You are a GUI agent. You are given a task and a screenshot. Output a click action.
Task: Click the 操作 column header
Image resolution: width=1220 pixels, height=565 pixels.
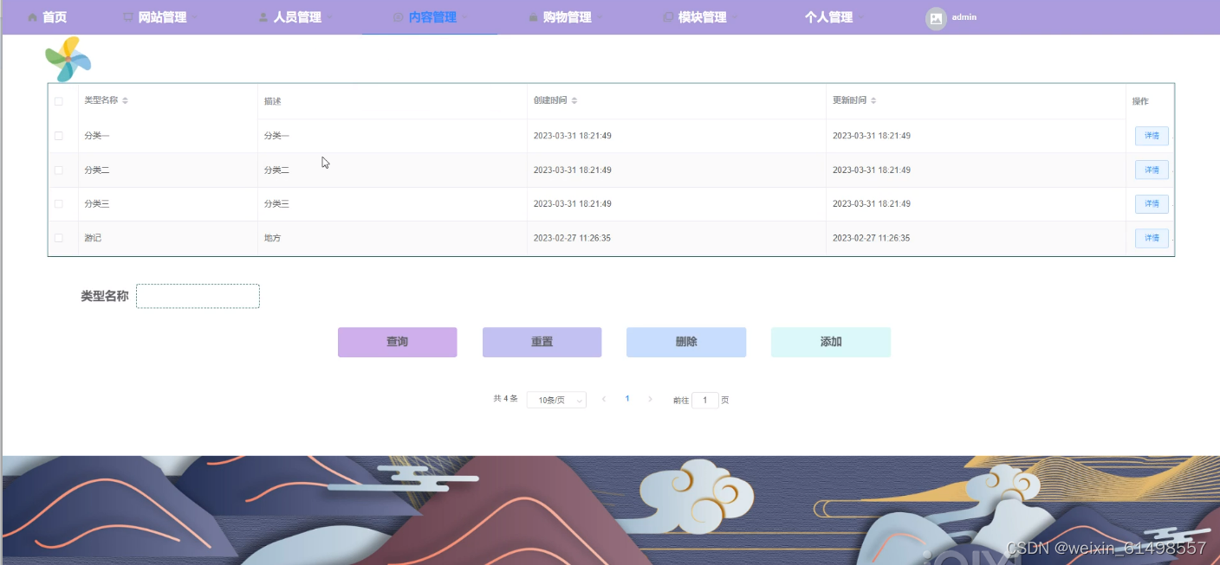1140,101
